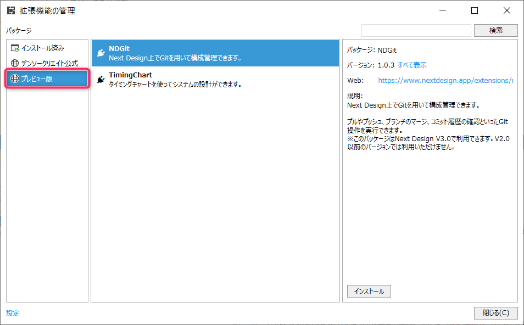Screen dimensions: 524x325
Task: Select the NDGit package row
Action: (215, 53)
